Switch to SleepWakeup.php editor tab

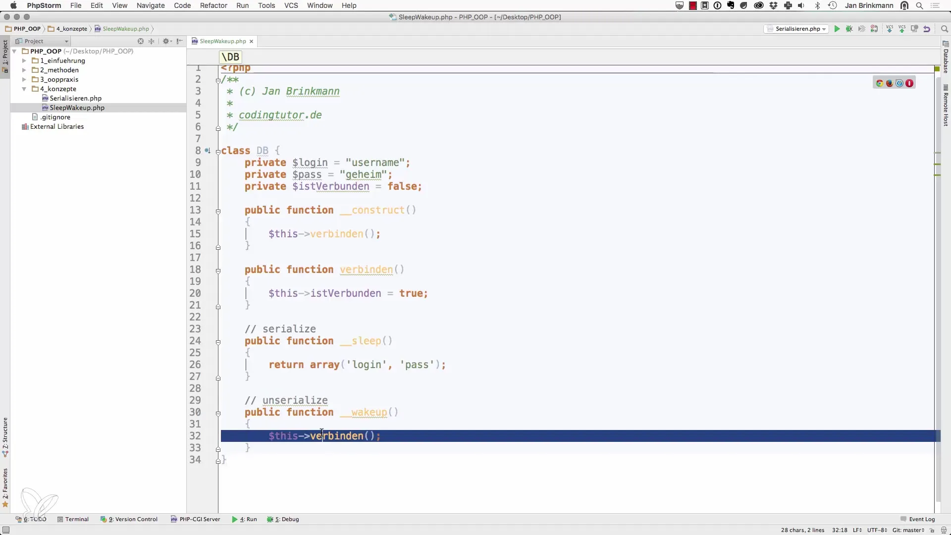[x=222, y=41]
